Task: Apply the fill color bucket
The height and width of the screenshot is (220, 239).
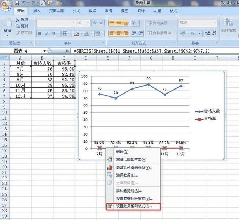Action: coord(77,33)
